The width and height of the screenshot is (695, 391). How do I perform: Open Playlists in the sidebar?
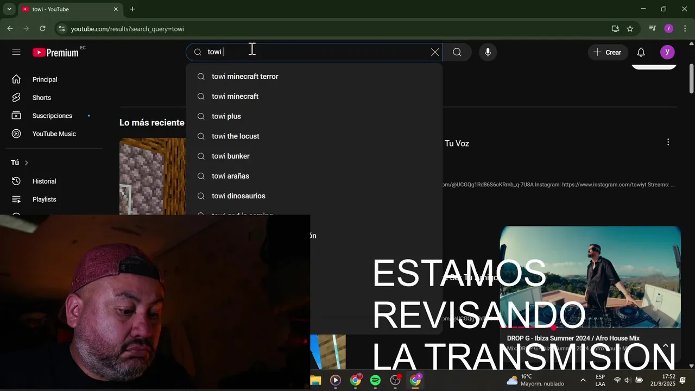pos(54,199)
